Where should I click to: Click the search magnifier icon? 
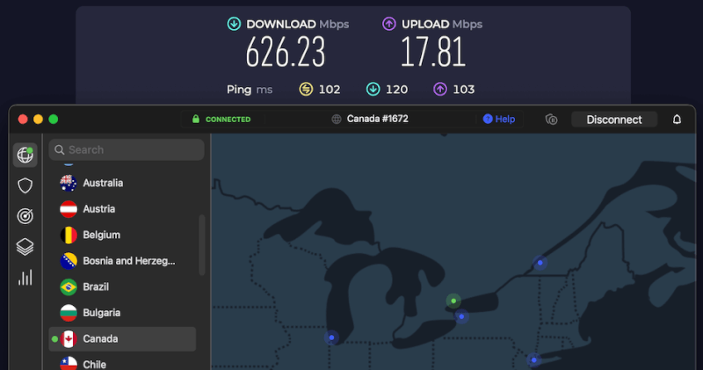click(60, 149)
